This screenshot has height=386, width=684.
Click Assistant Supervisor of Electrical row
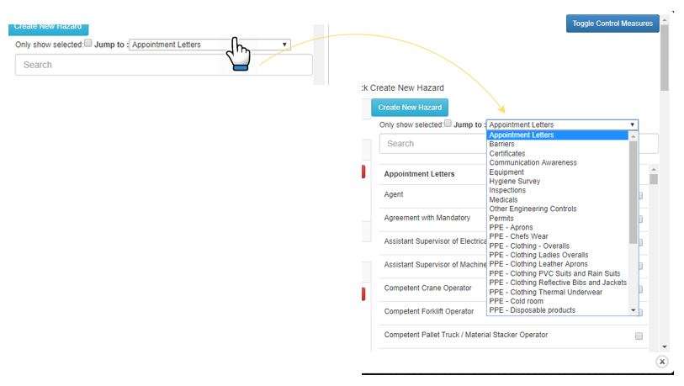coord(435,241)
